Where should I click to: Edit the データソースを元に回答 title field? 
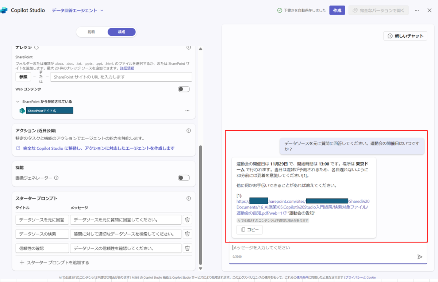(42, 220)
